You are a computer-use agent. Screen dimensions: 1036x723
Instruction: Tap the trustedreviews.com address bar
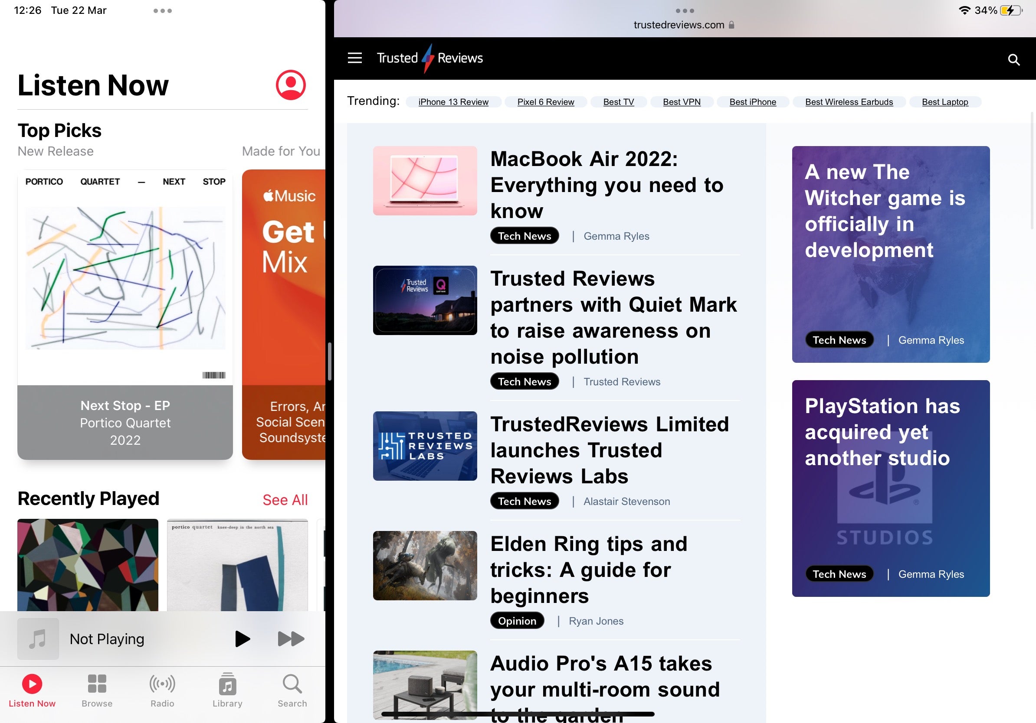coord(684,25)
